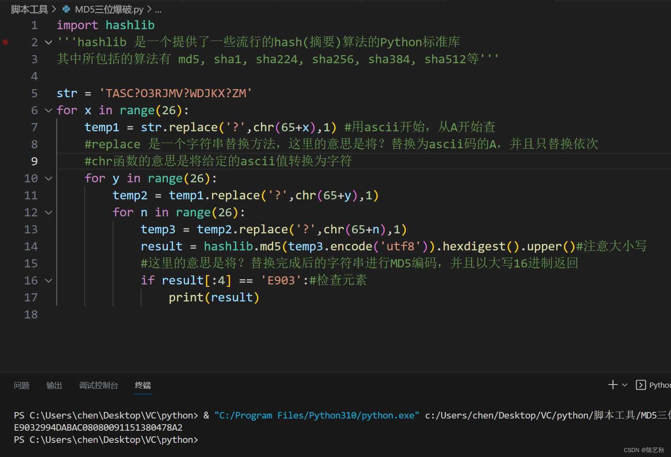This screenshot has width=671, height=457.
Task: Click the #这里的意思 comment on line 15
Action: coord(359,263)
